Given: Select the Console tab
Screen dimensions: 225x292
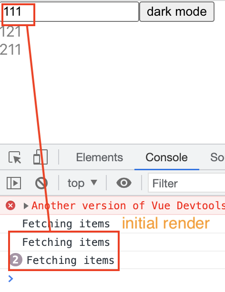Looking at the screenshot, I should click(166, 157).
